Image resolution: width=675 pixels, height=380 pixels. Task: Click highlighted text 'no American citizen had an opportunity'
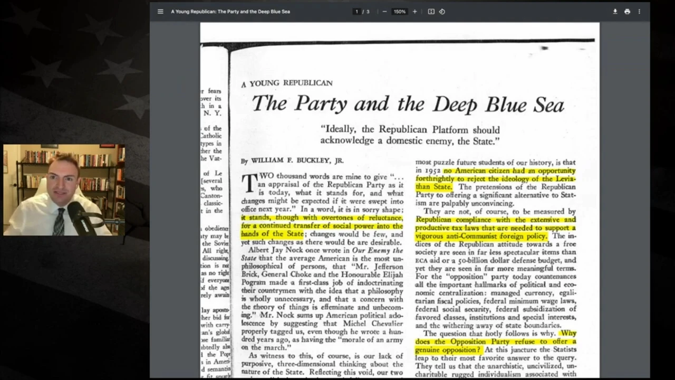pyautogui.click(x=509, y=170)
